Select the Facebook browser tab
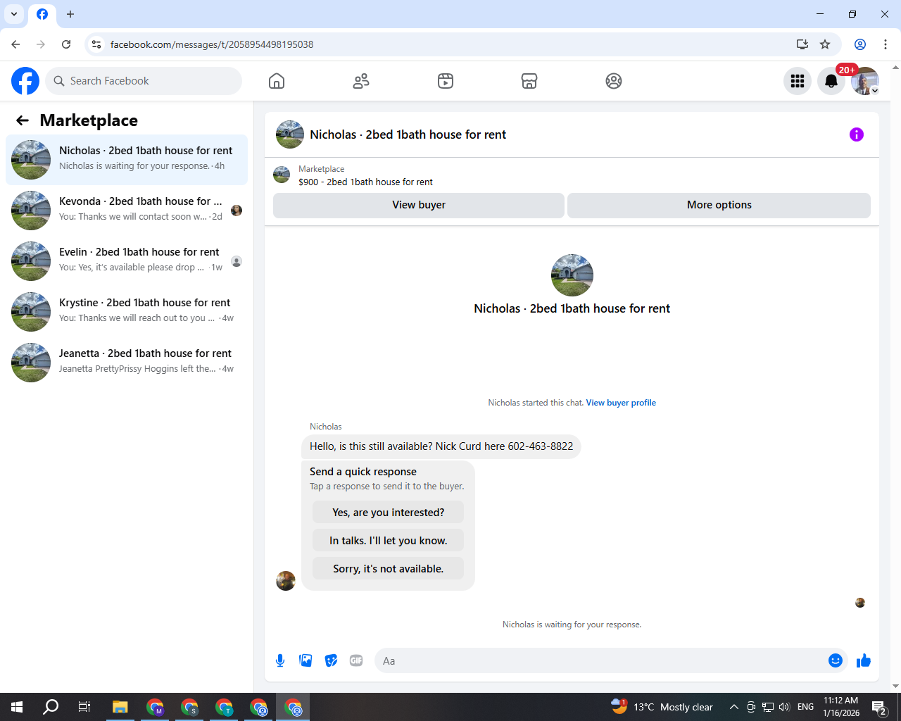 (x=42, y=14)
